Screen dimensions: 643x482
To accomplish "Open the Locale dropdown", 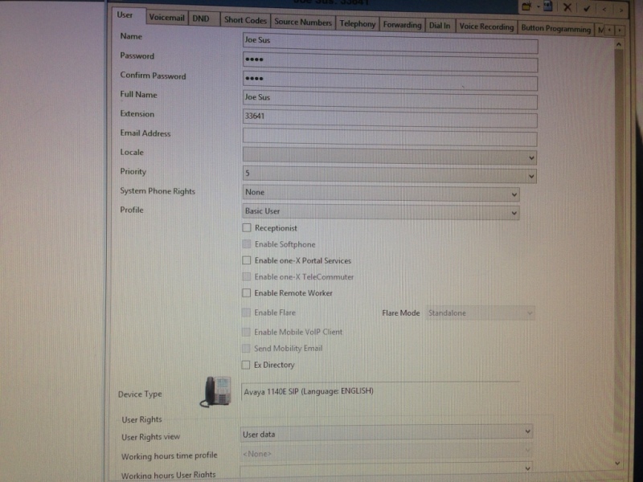I will [x=390, y=156].
